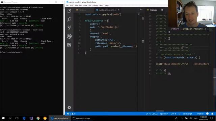Viewport: 216px width, 121px height.
Task: Show hidden system tray icons
Action: tap(182, 118)
